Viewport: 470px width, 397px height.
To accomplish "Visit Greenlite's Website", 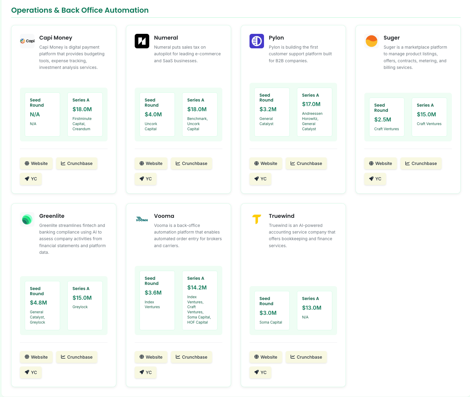I will tap(36, 357).
